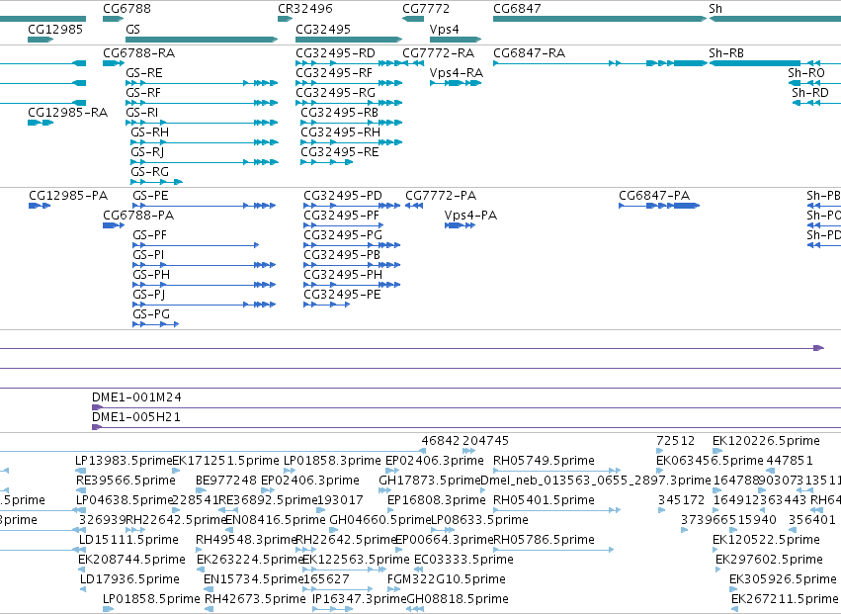Click EST LD15111.5prime
Screen dimensions: 841x614
tap(128, 540)
